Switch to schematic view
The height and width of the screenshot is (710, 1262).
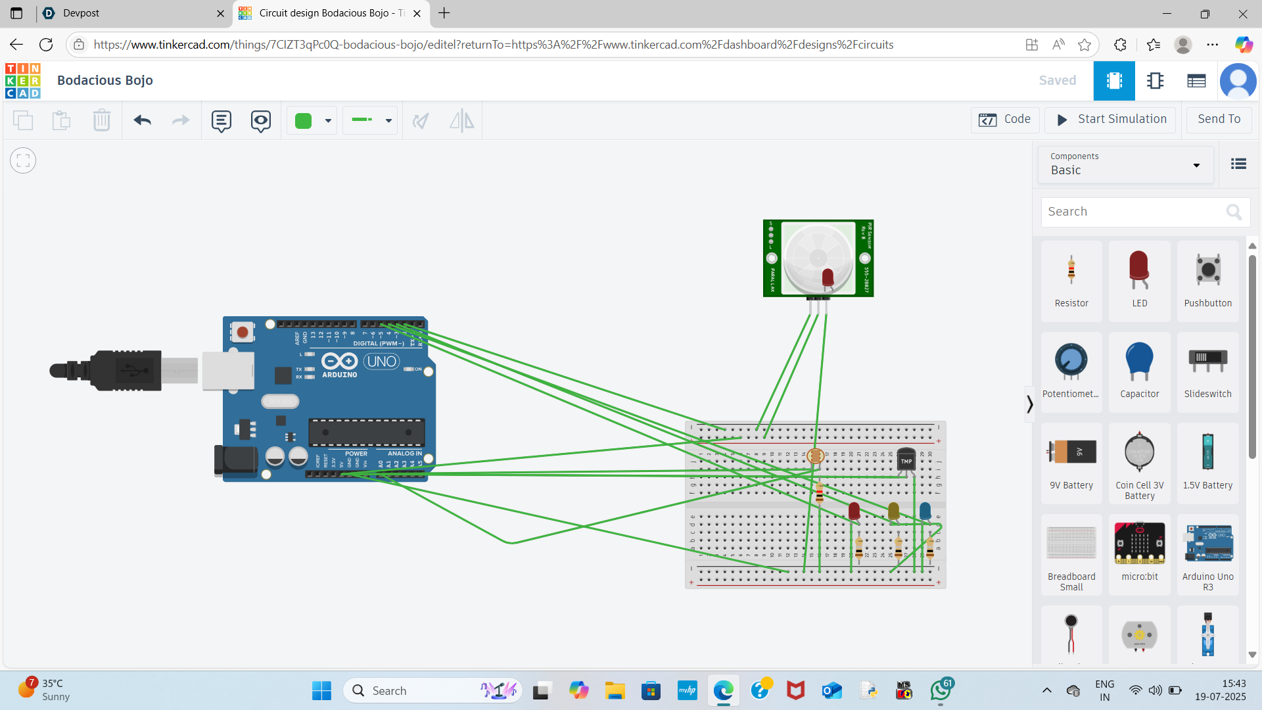coord(1155,80)
